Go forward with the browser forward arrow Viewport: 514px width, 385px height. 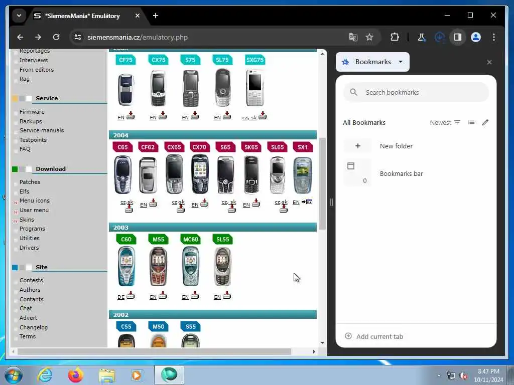click(x=38, y=37)
